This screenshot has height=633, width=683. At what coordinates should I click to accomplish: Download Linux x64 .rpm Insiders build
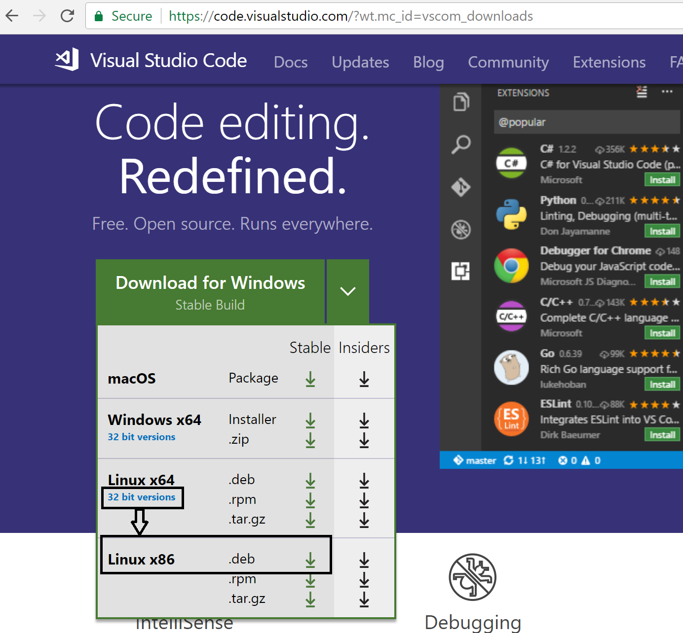(x=364, y=500)
